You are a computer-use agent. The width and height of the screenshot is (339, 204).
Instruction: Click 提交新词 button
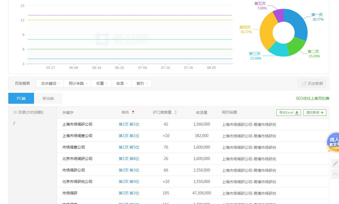(x=315, y=113)
